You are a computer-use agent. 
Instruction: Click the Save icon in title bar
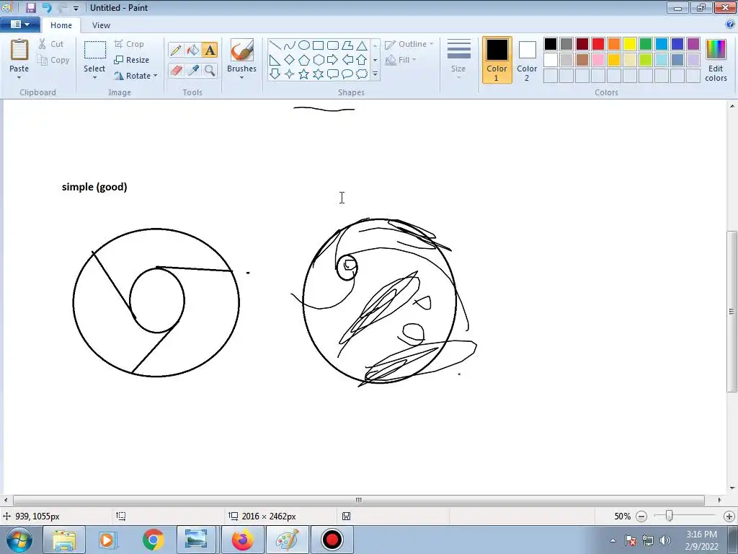[30, 7]
